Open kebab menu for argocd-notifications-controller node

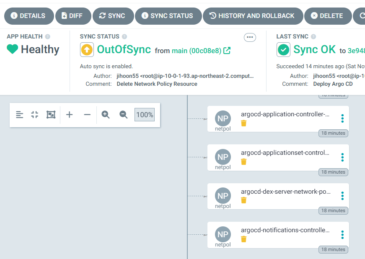pyautogui.click(x=342, y=235)
